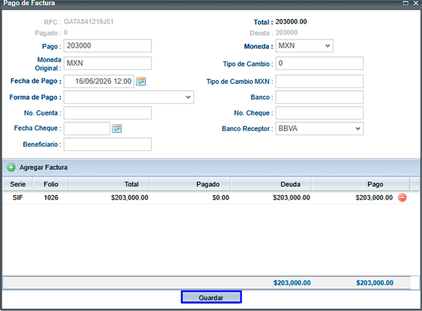Open the Fecha Cheque calendar picker
This screenshot has height=311, width=422.
(x=117, y=129)
